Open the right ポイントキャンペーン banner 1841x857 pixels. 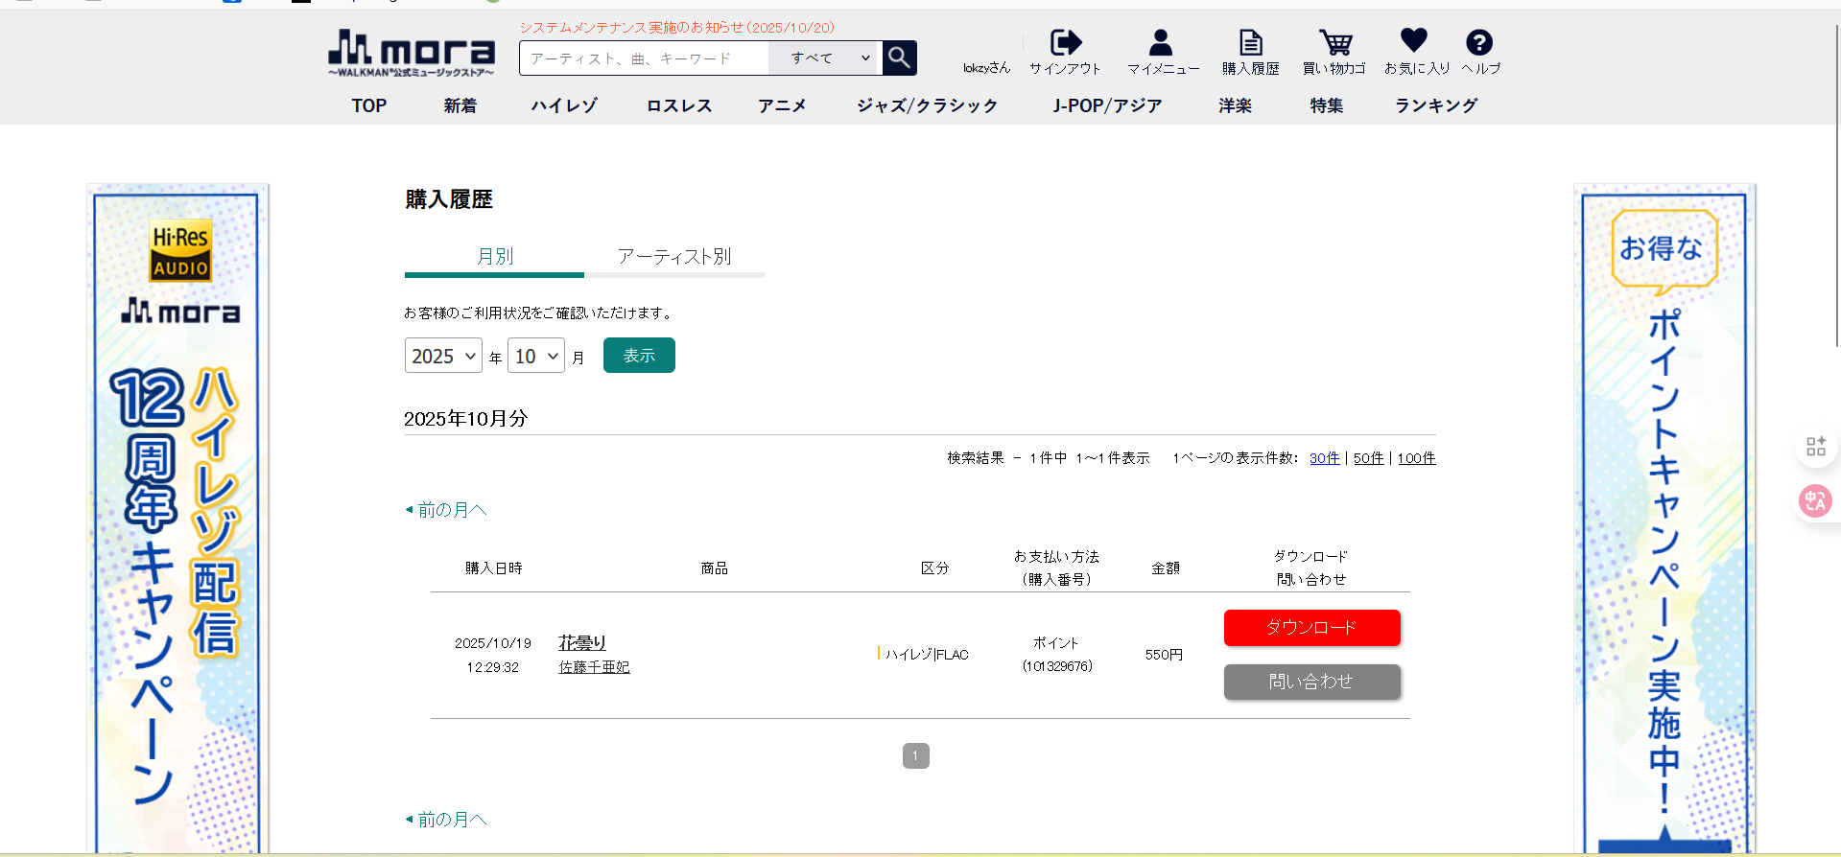pyautogui.click(x=1664, y=519)
